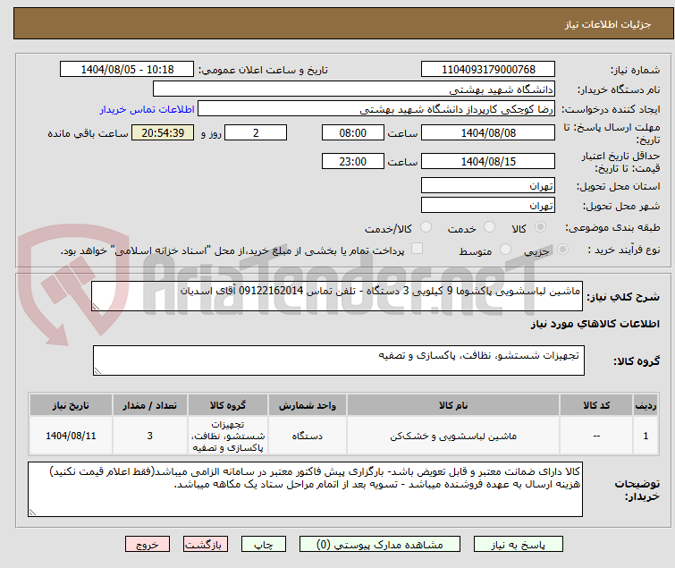Toggle the اسناد خزانه اسلامی payment checkbox

click(x=417, y=249)
